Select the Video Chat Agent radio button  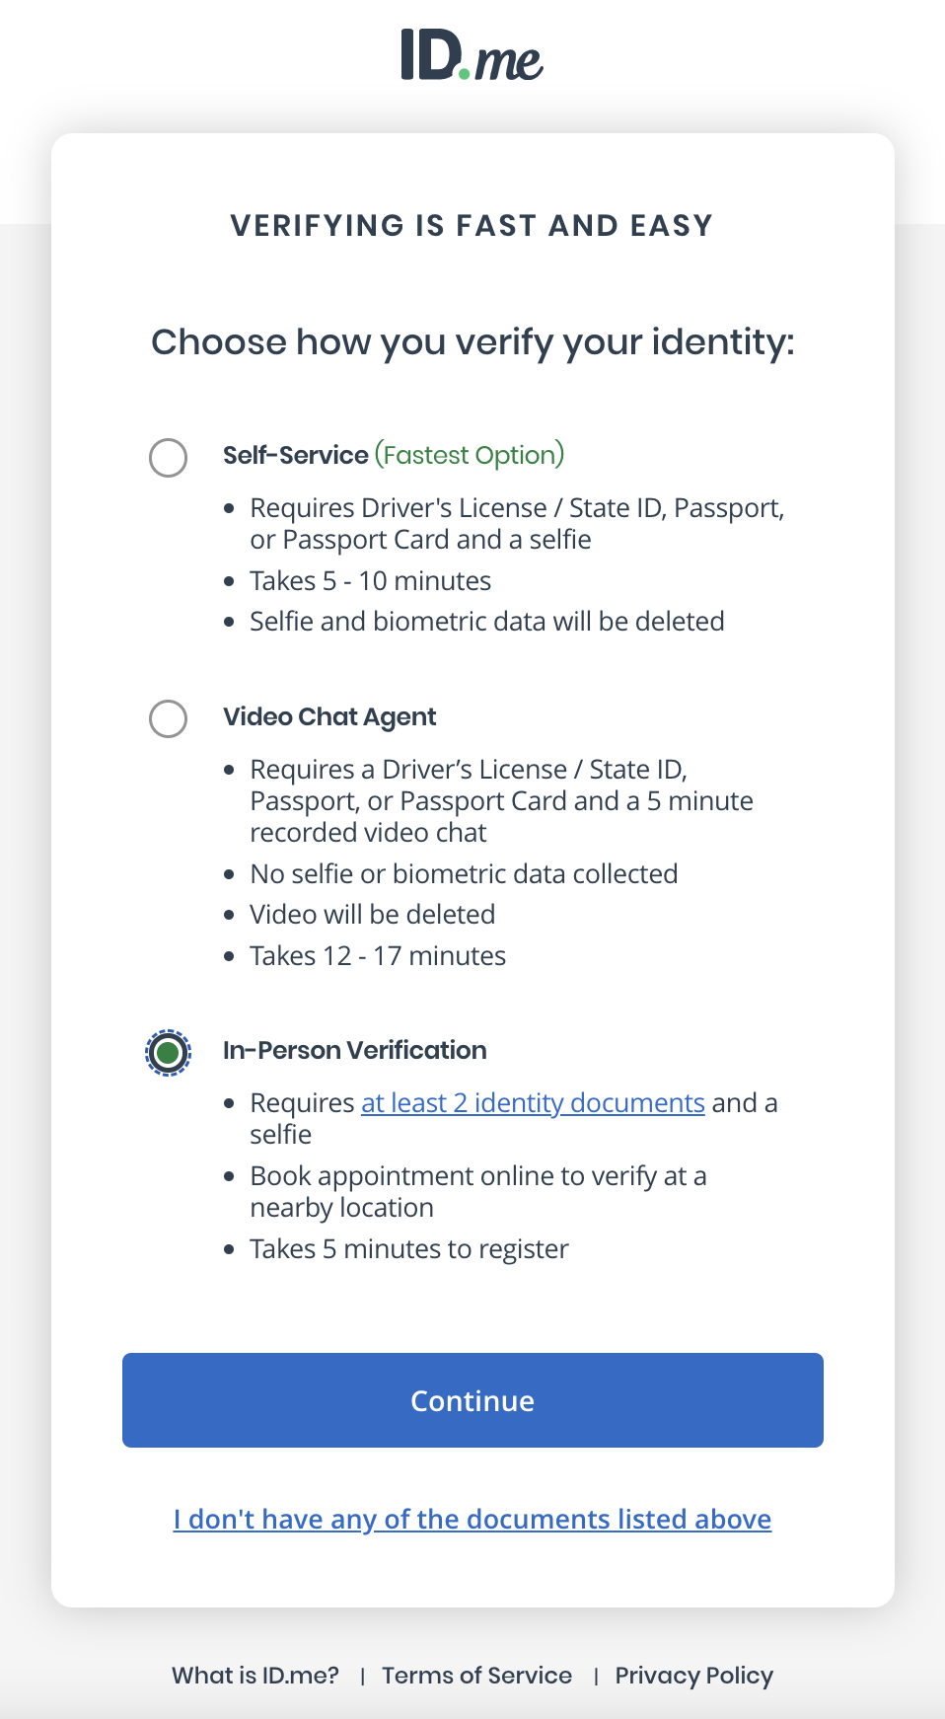(168, 717)
